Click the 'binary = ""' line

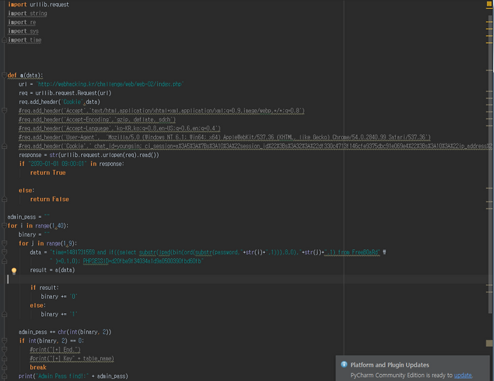34,234
